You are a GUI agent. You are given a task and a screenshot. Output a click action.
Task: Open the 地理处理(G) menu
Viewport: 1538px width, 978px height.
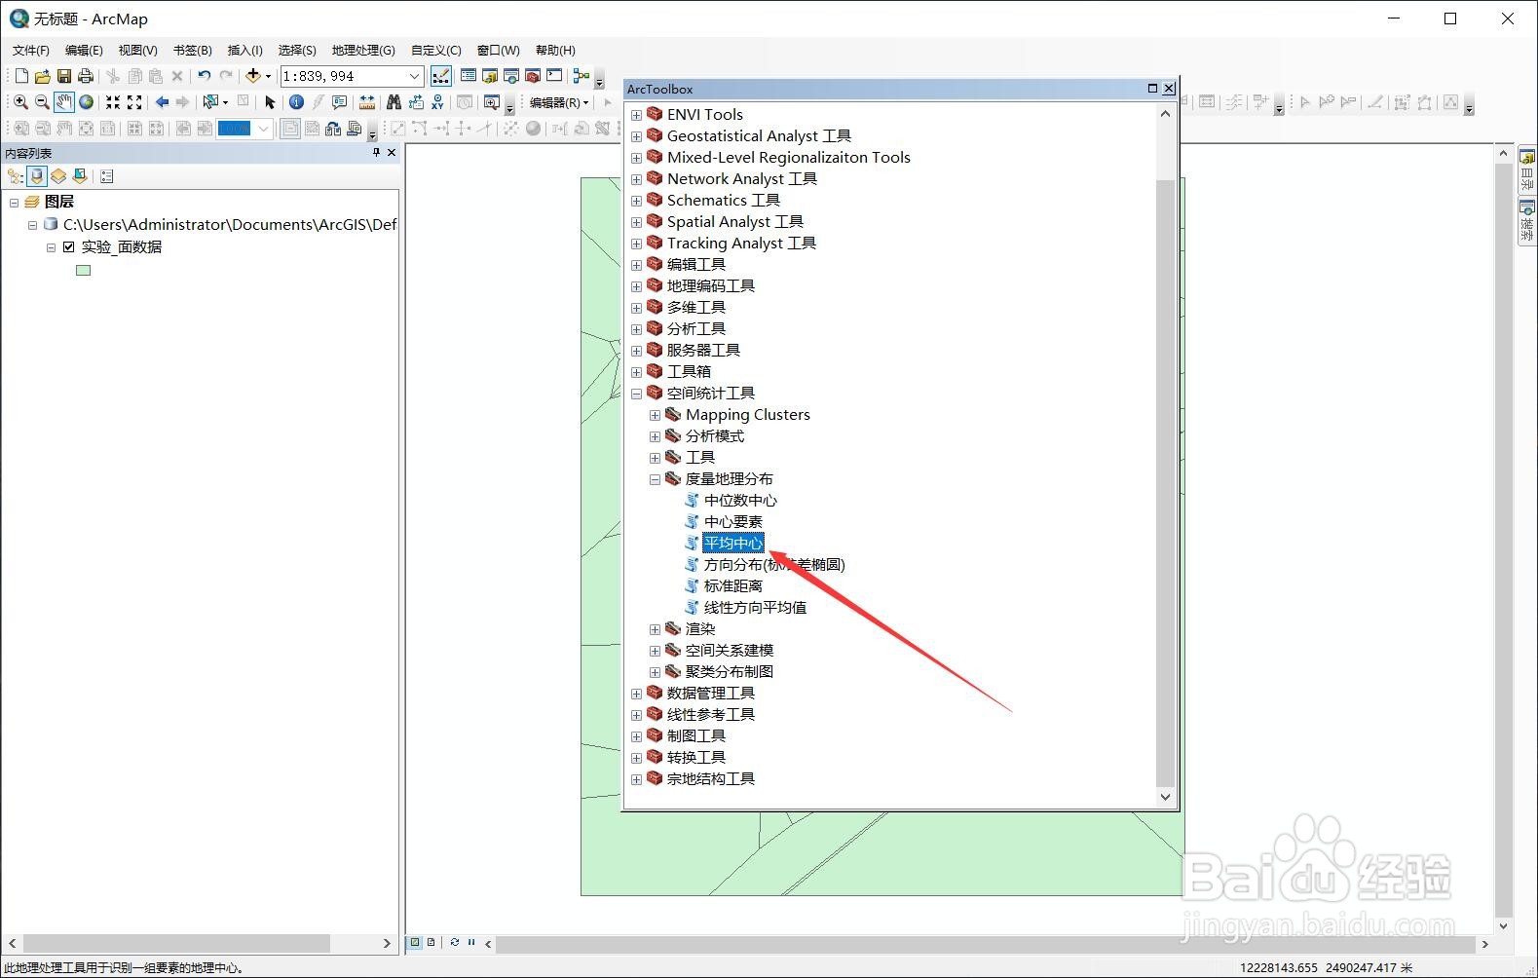tap(363, 51)
